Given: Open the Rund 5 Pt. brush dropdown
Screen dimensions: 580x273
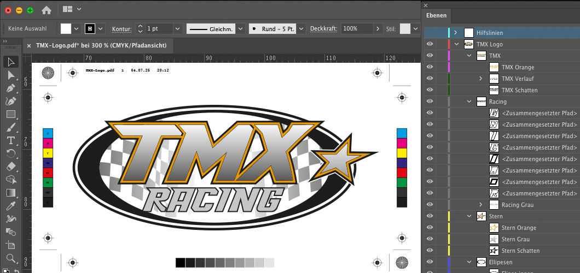Looking at the screenshot, I should [300, 28].
